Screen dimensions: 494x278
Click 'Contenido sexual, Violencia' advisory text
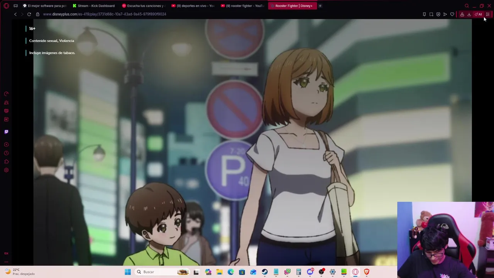point(52,41)
